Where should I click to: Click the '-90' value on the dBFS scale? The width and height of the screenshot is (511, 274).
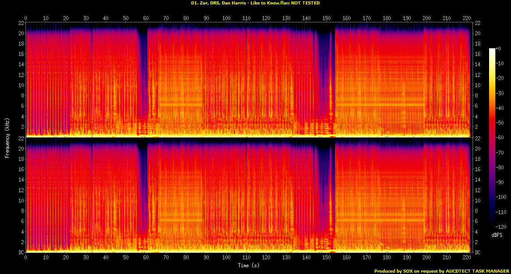[499, 182]
